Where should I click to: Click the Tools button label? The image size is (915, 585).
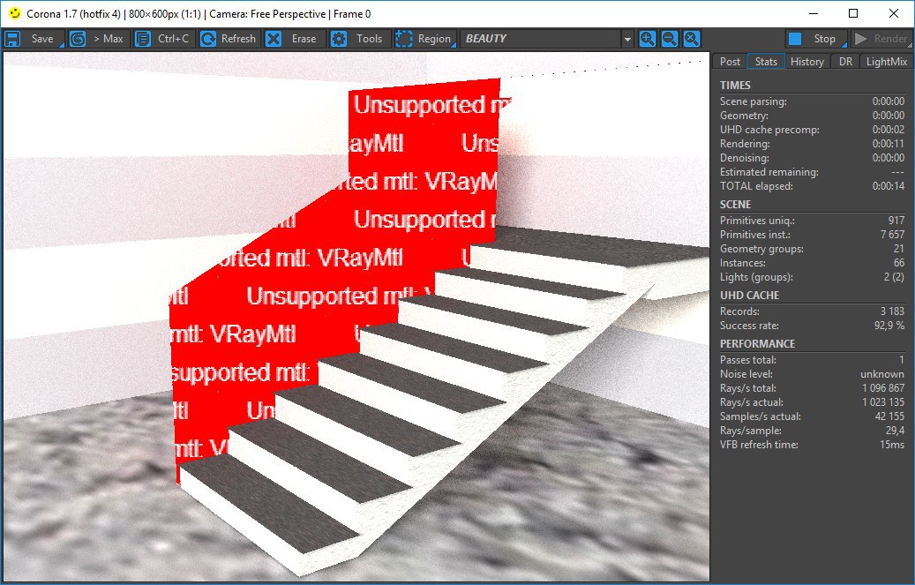(369, 39)
